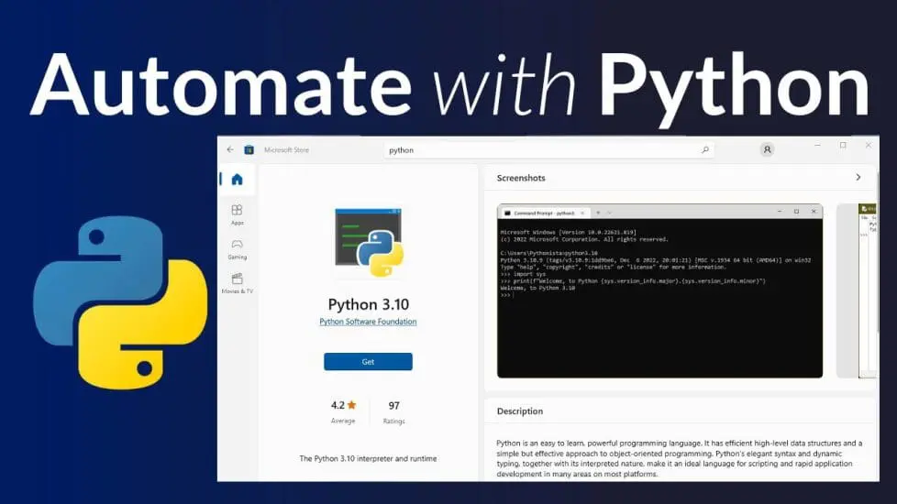Click the search magnifier icon
The image size is (897, 504).
click(704, 149)
